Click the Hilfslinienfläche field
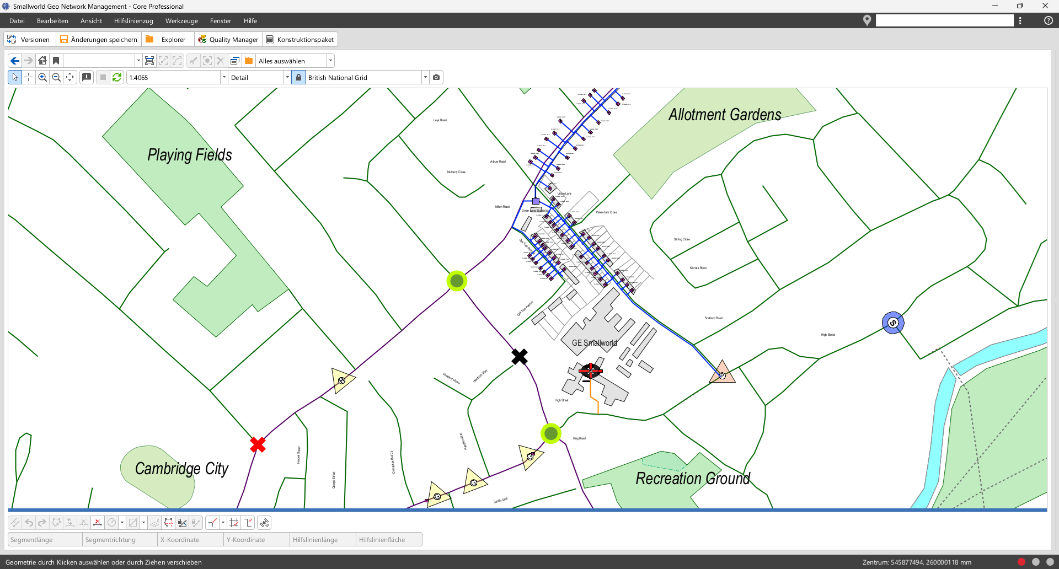This screenshot has width=1059, height=569. tap(389, 540)
